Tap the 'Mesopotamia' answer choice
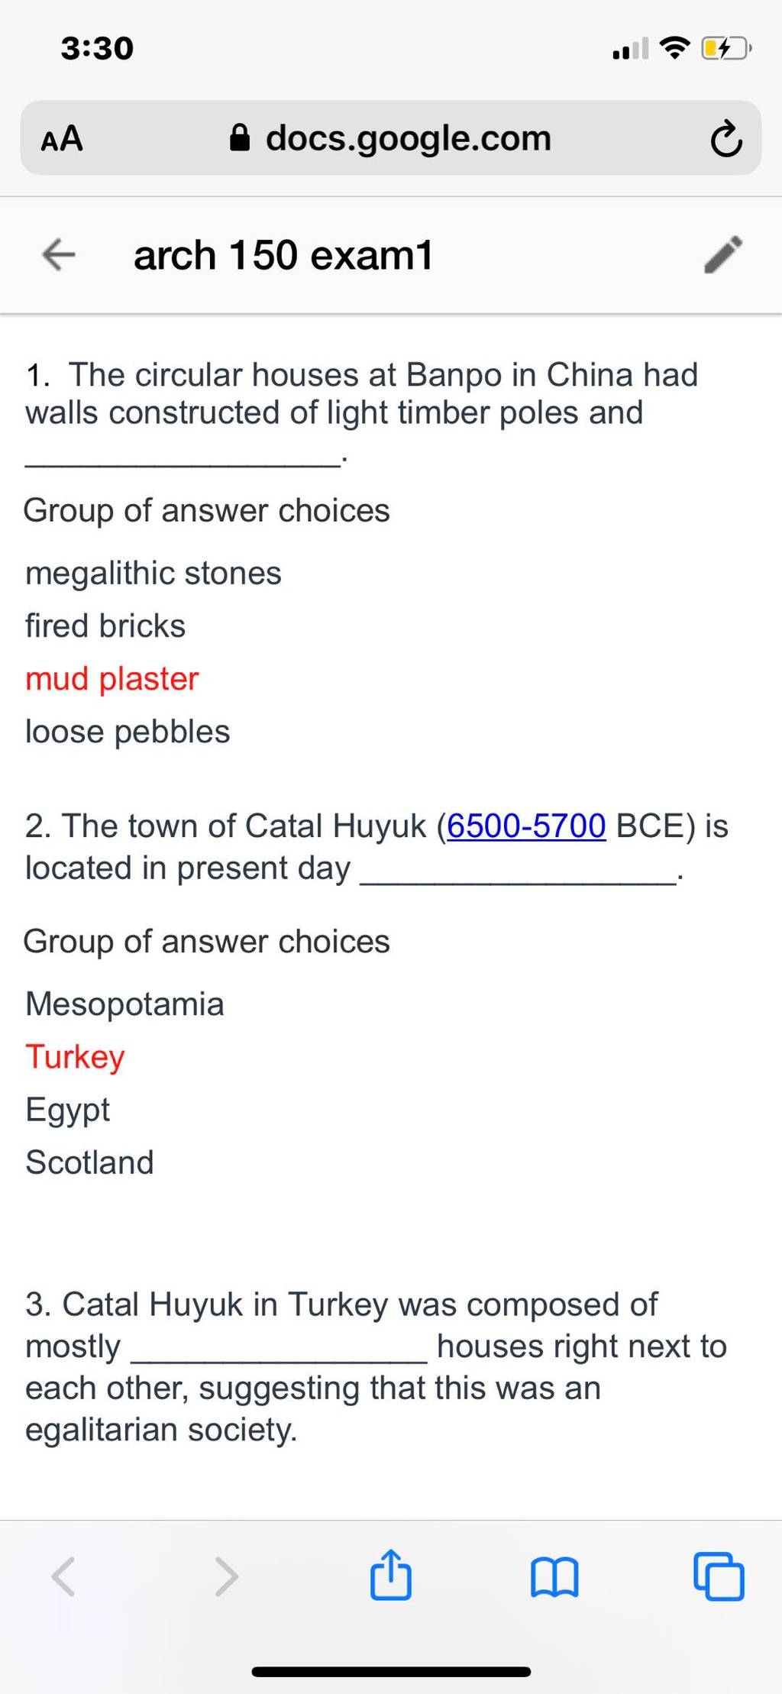The image size is (782, 1694). pos(125,1004)
